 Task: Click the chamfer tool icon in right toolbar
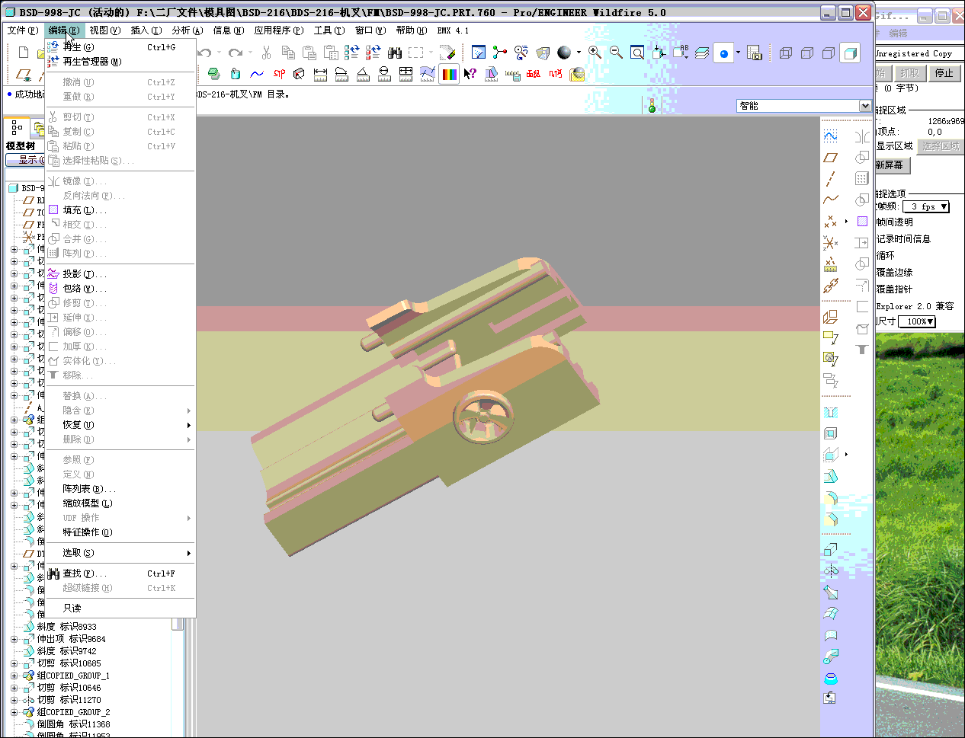(831, 519)
